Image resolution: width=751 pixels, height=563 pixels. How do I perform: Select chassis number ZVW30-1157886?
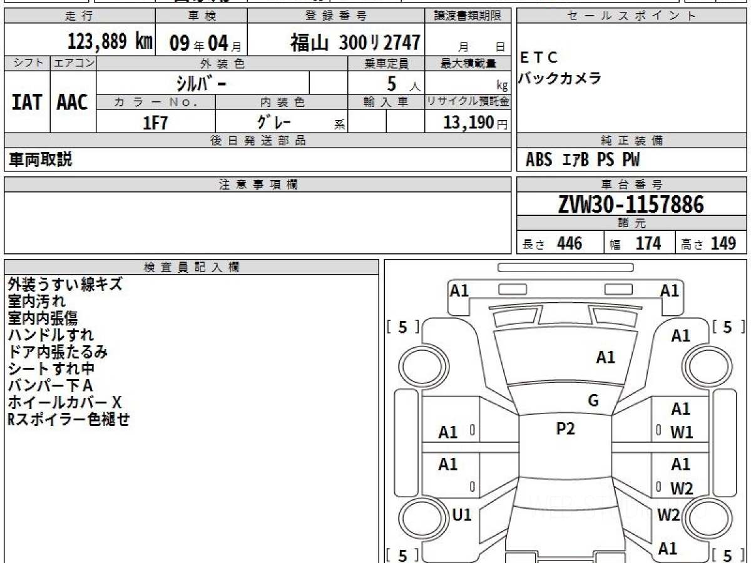click(631, 205)
